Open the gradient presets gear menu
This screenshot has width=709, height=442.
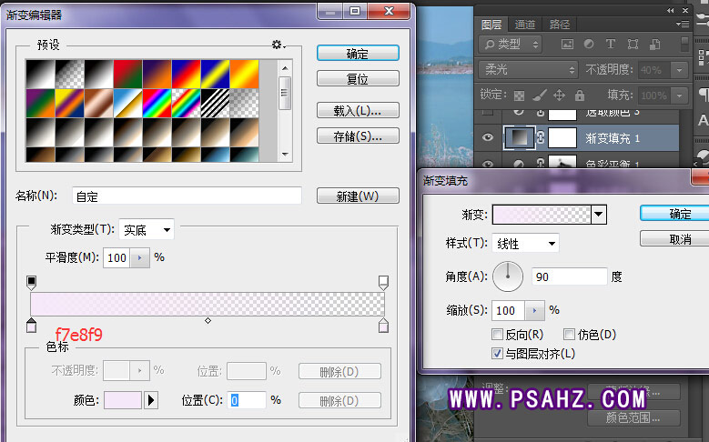coord(278,45)
